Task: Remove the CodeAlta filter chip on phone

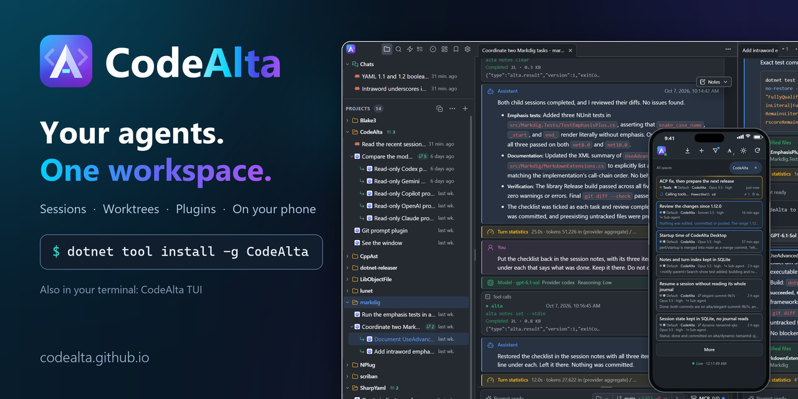Action: coord(756,168)
